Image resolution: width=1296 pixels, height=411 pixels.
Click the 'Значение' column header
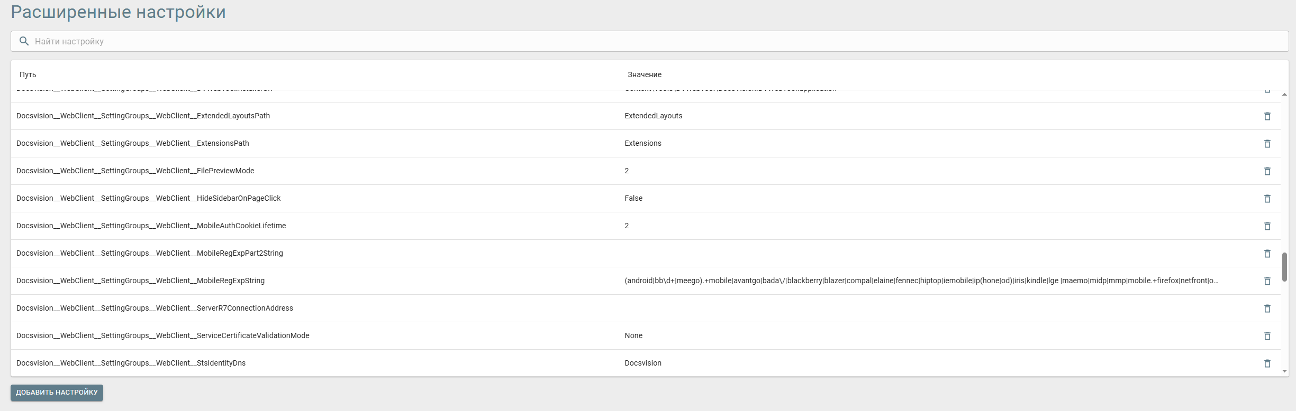tap(644, 74)
